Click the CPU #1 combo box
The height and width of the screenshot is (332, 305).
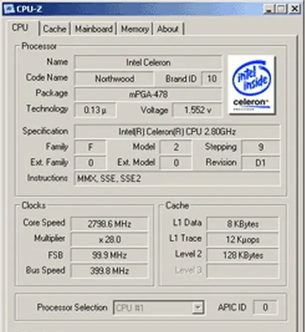click(159, 307)
